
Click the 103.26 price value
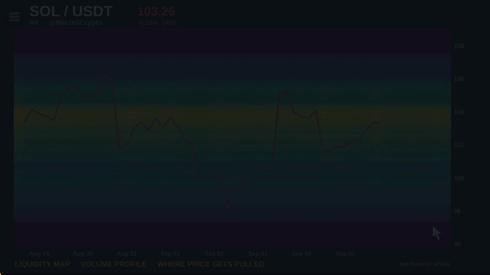(156, 11)
